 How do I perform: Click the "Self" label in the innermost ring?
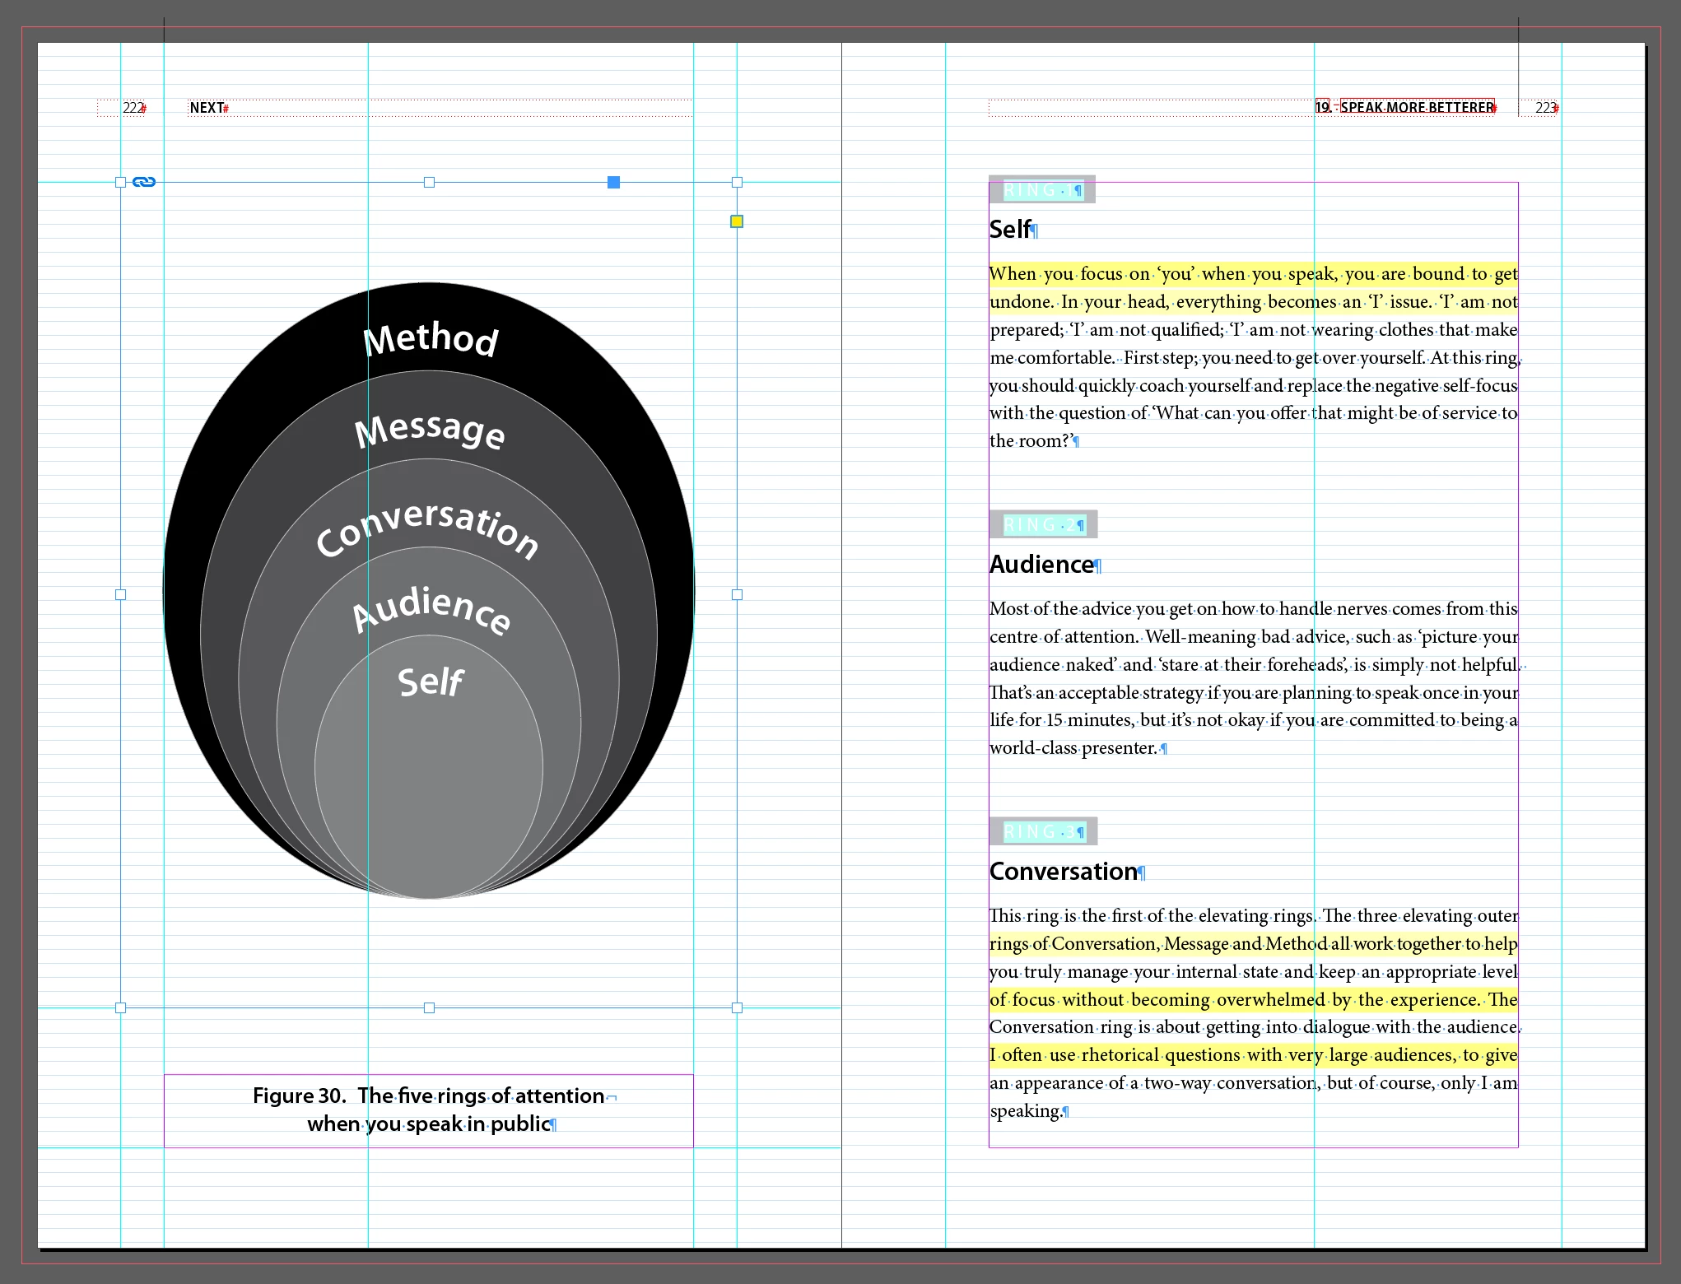point(430,682)
